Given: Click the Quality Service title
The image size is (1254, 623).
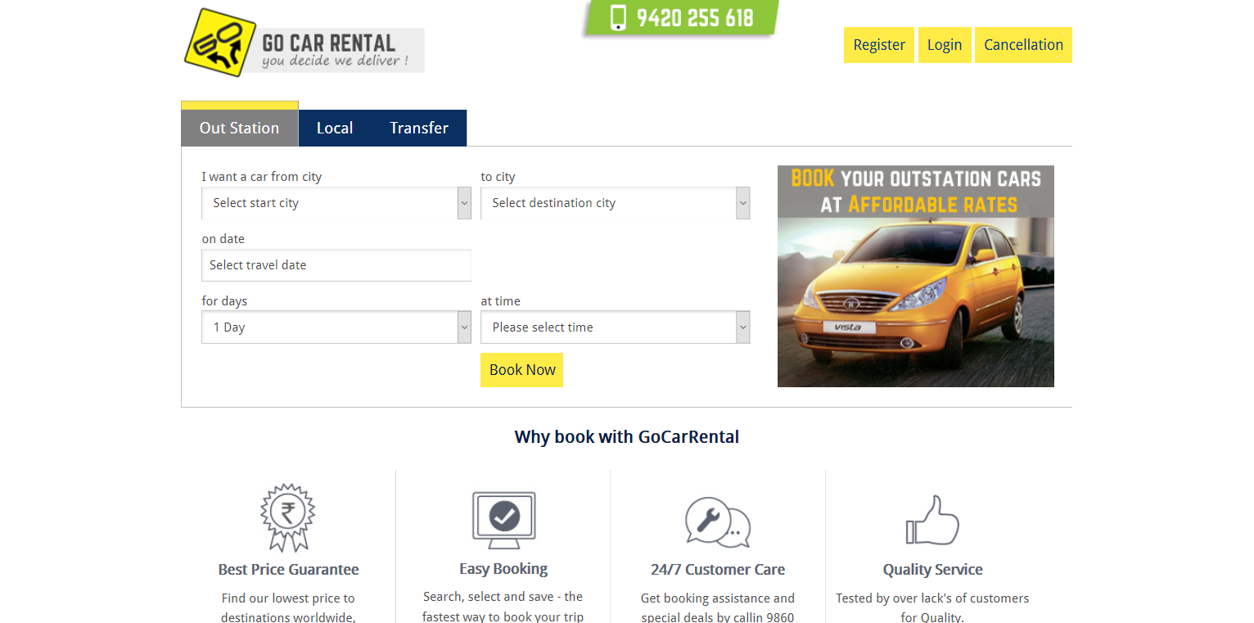Looking at the screenshot, I should coord(932,570).
